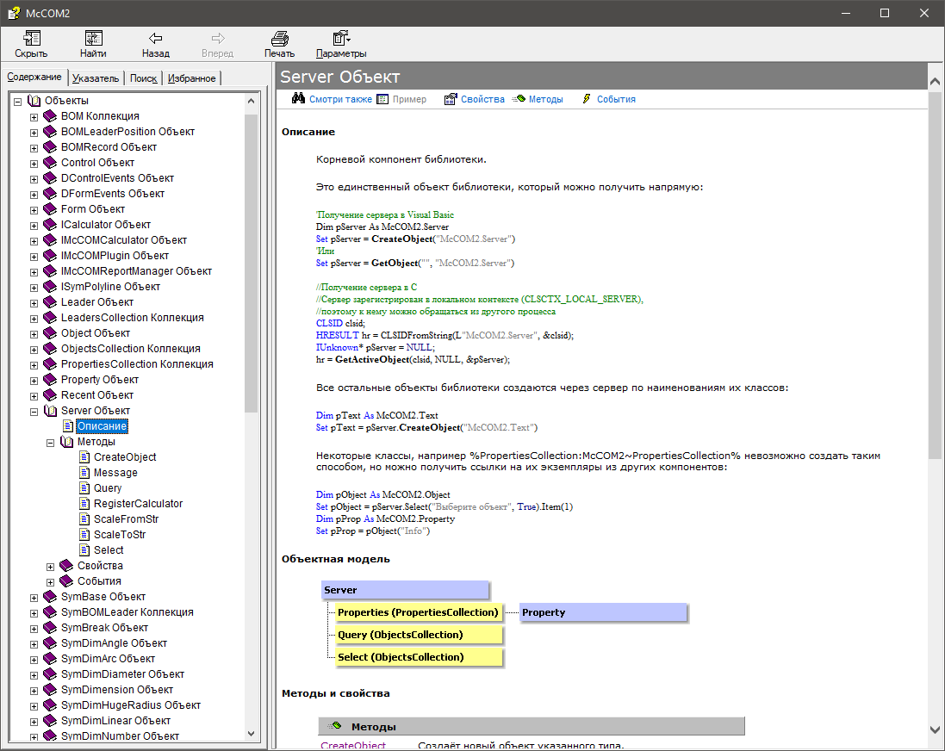Viewport: 945px width, 751px height.
Task: Click the Скрыть (Hide) toolbar icon
Action: (31, 38)
